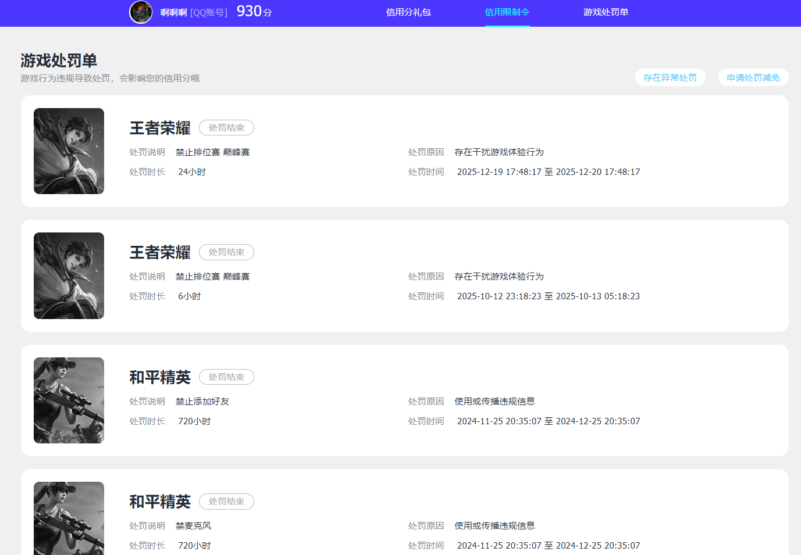The height and width of the screenshot is (555, 801).
Task: Click the second 王者荣耀 game image
Action: (69, 275)
